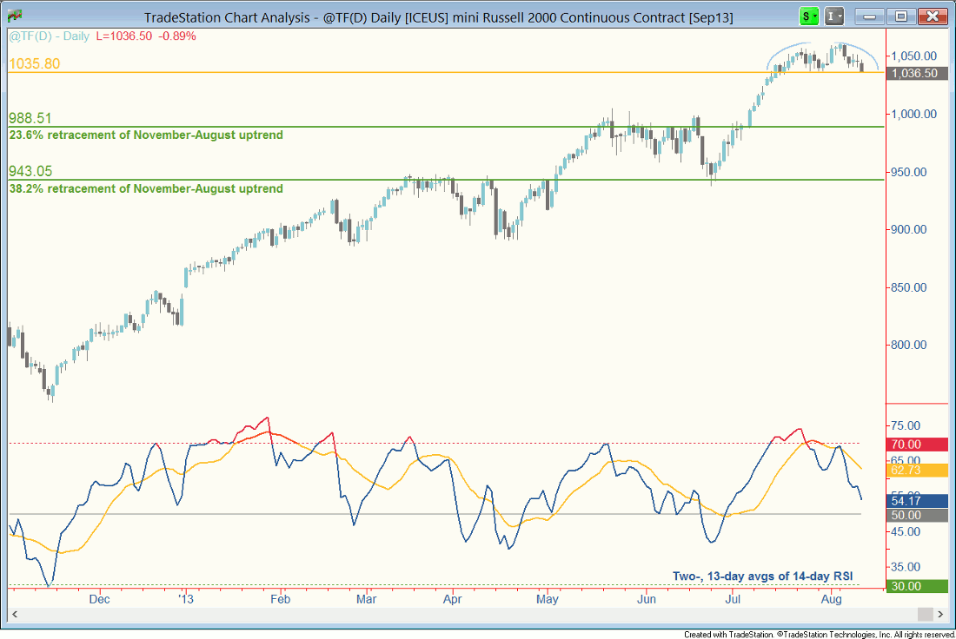Select the 1035.80 orange horizontal line label
Image resolution: width=956 pixels, height=639 pixels.
tap(35, 64)
